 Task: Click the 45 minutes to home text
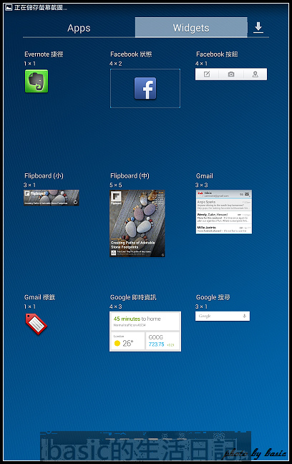137,319
